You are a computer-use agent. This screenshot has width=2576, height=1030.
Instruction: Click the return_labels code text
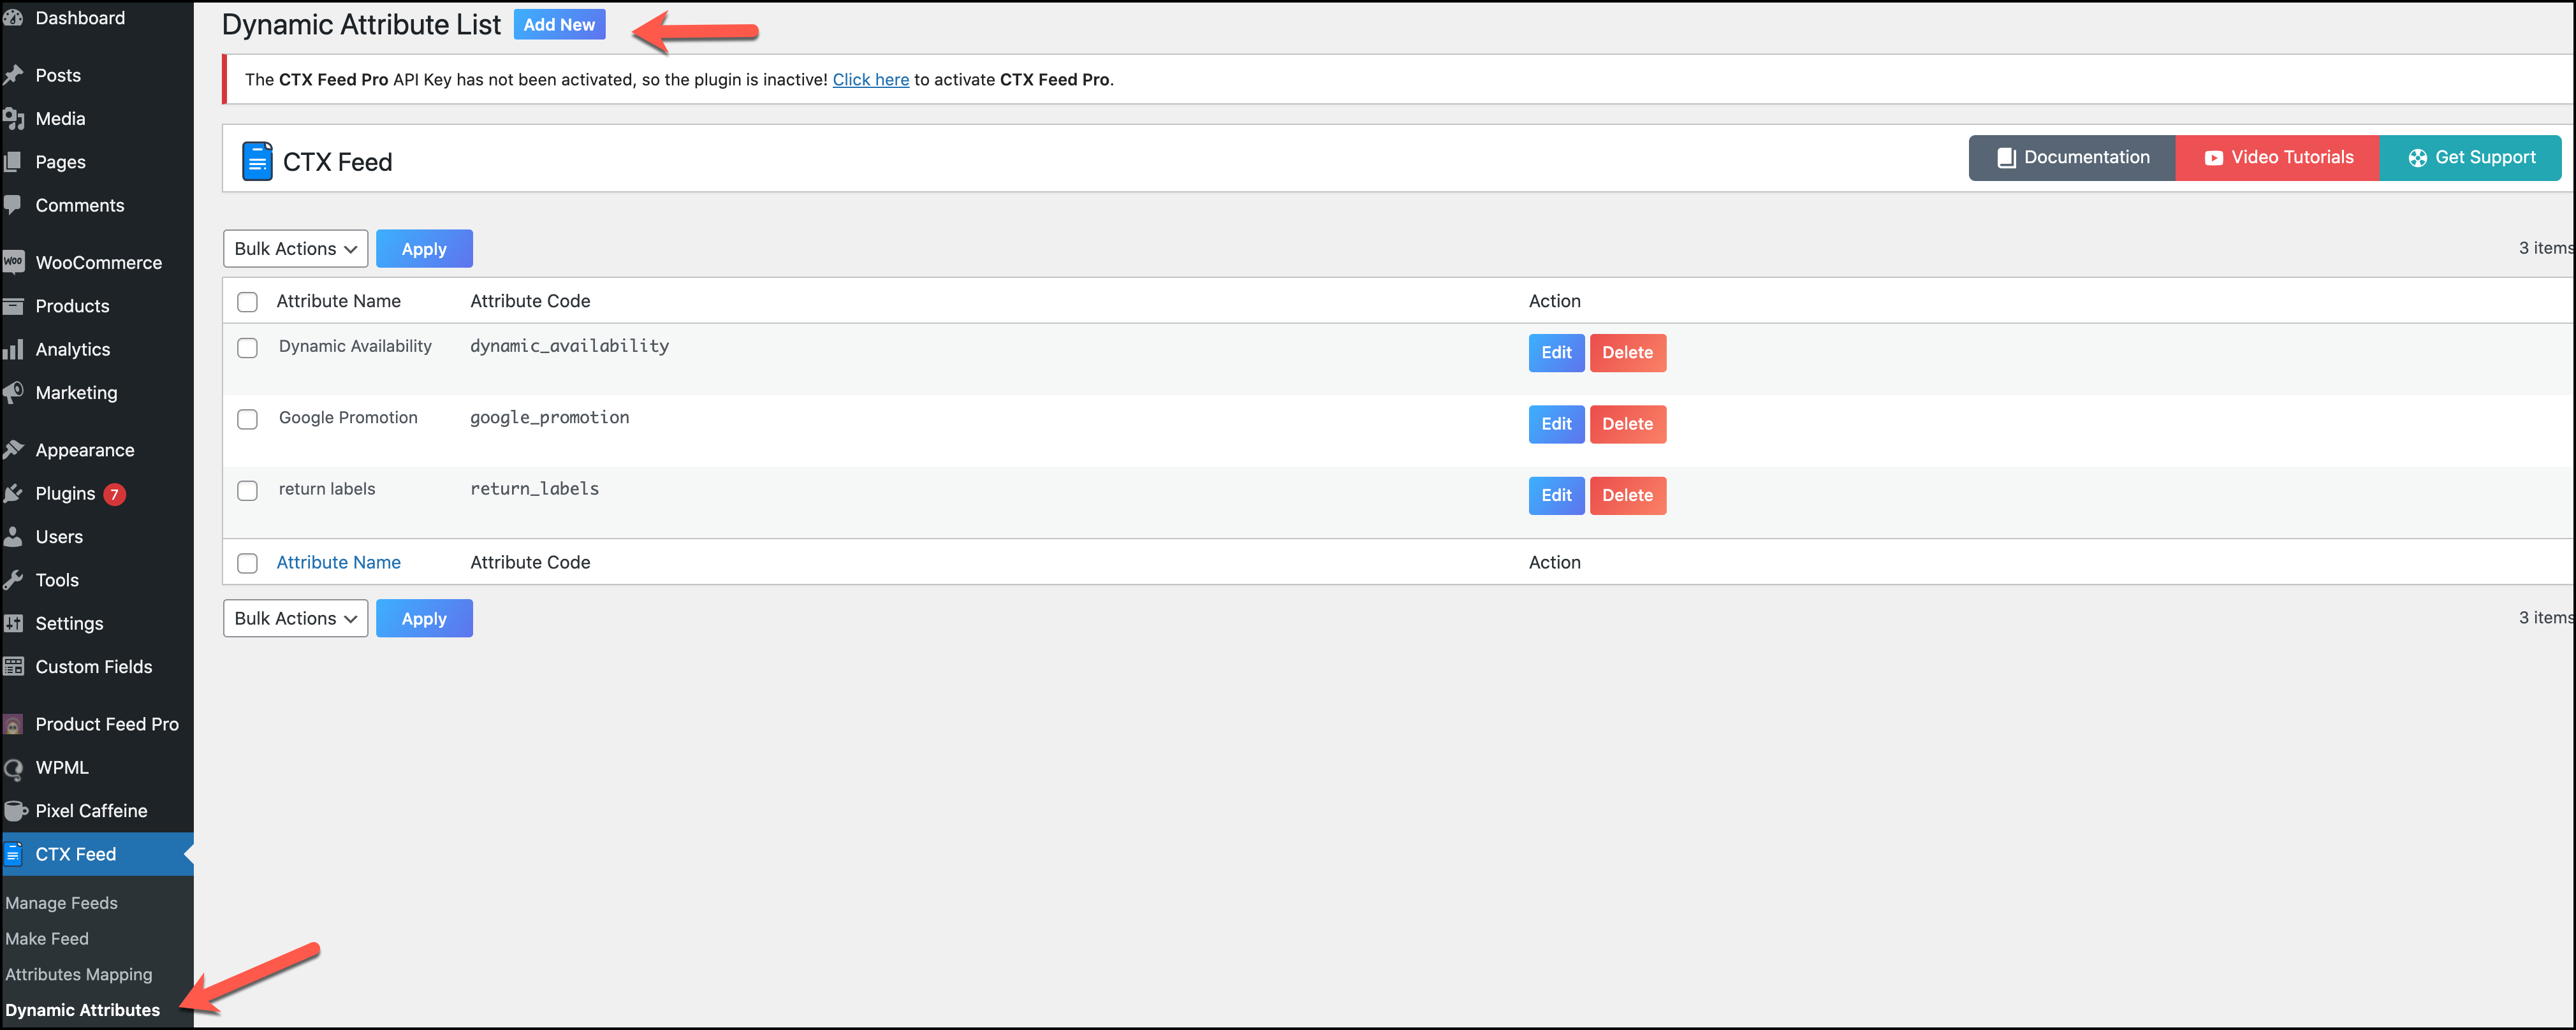[x=535, y=489]
